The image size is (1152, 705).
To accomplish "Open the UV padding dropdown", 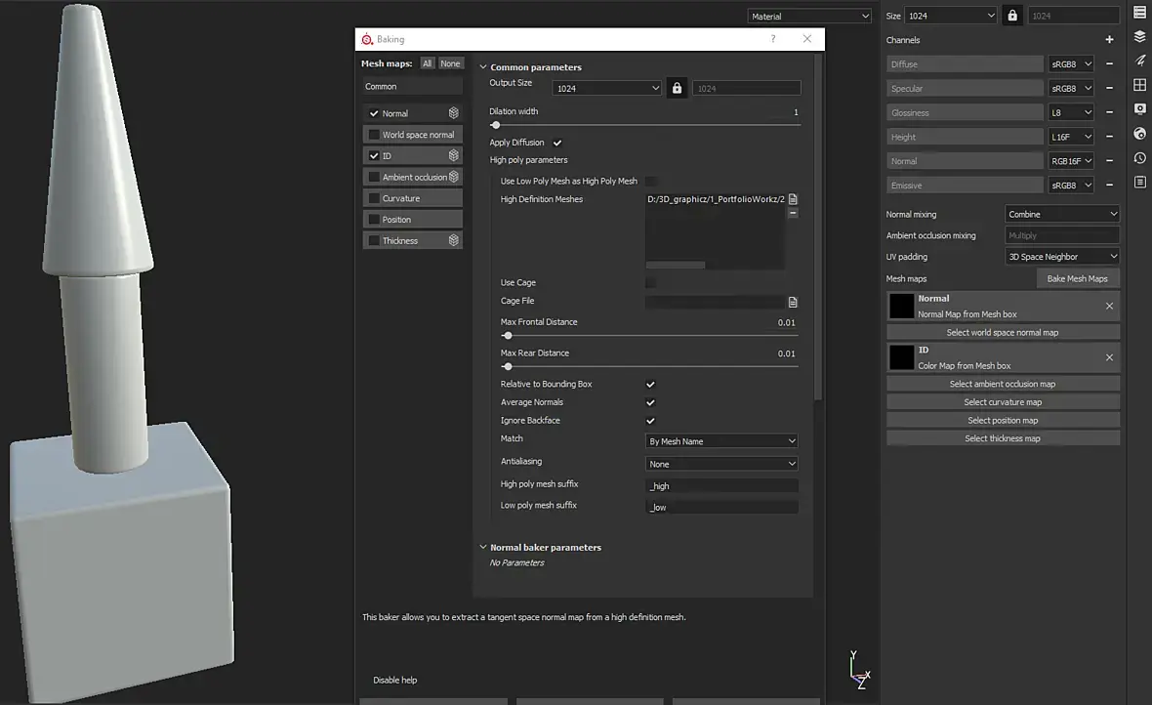I will click(x=1061, y=257).
